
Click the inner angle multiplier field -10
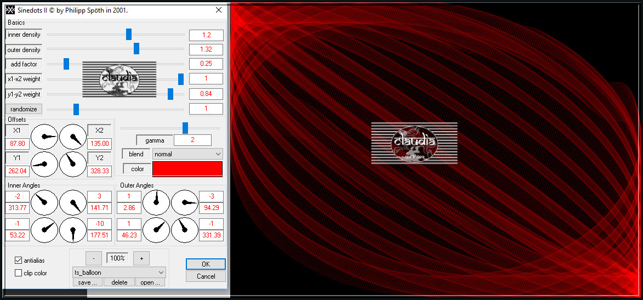click(x=100, y=224)
